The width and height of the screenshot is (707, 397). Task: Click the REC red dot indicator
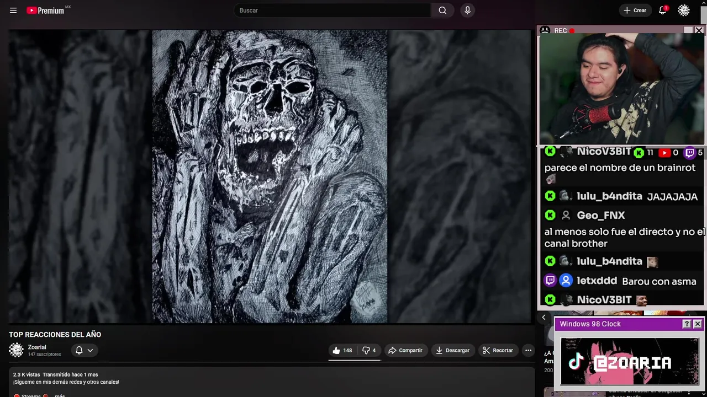572,31
